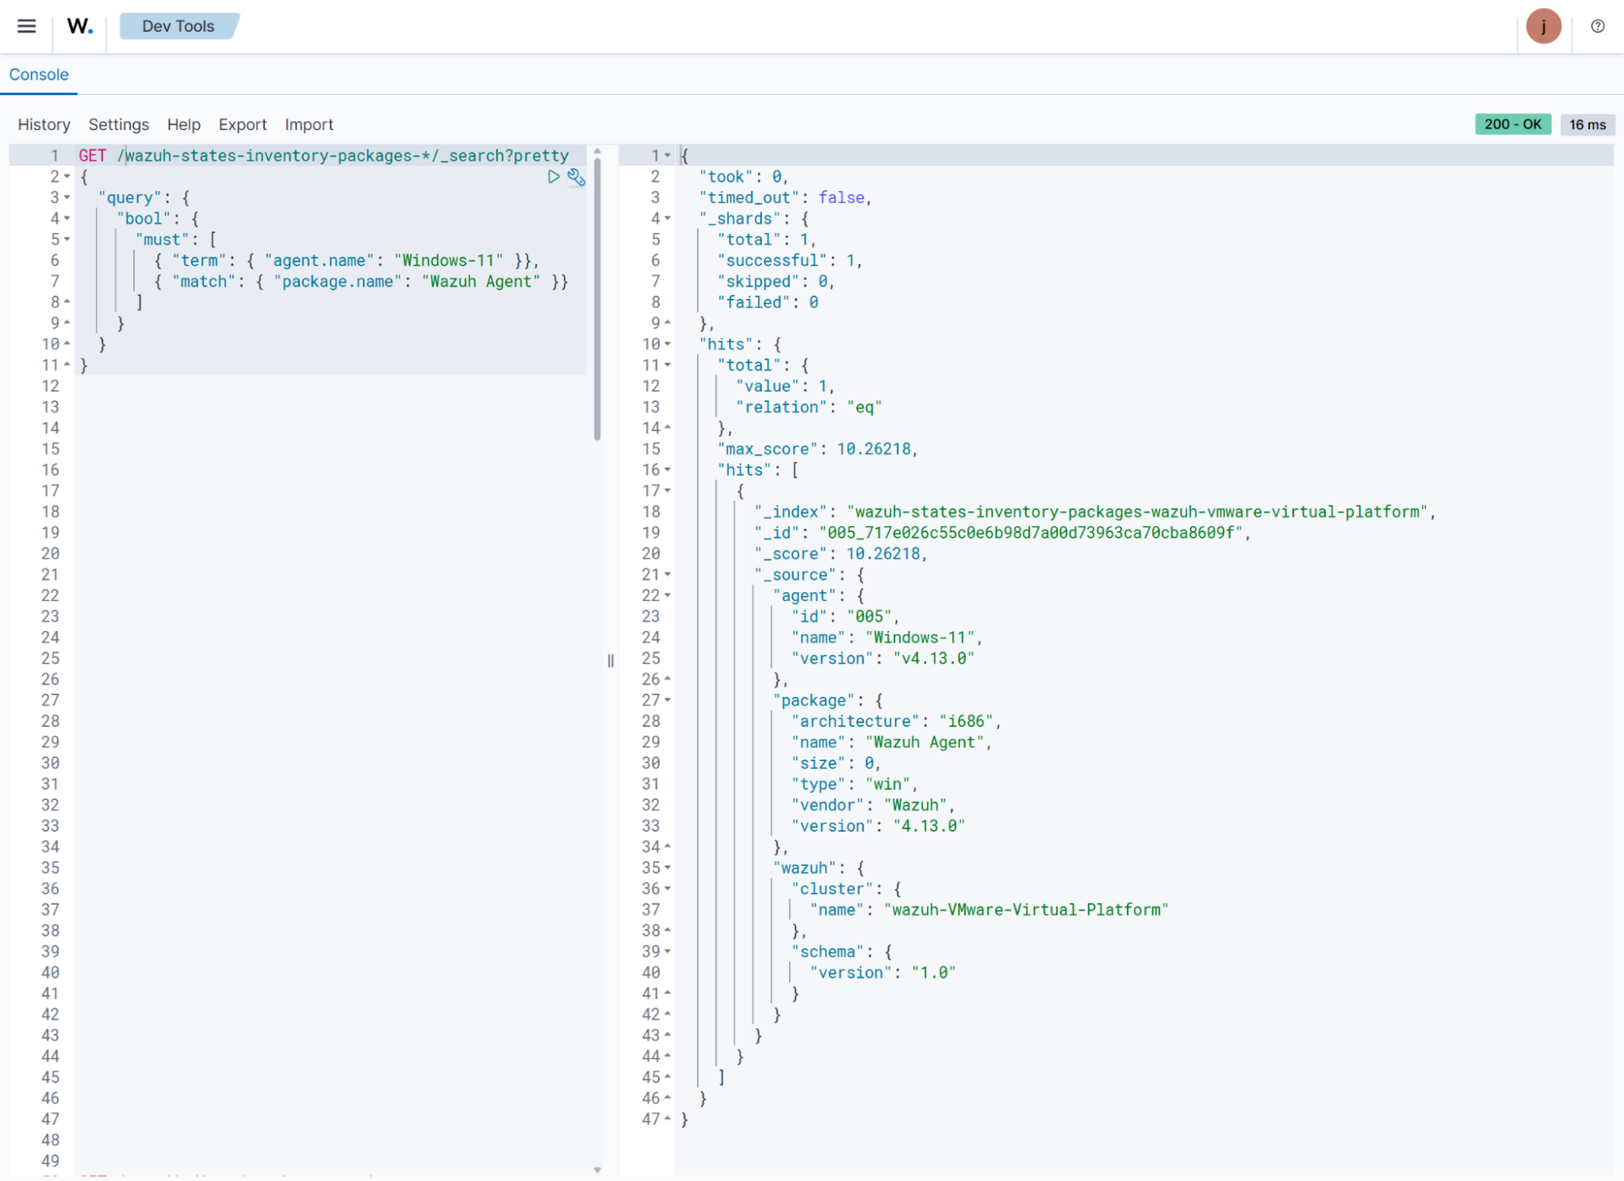Collapse the "agent" object in response
The image size is (1624, 1181).
tap(668, 595)
